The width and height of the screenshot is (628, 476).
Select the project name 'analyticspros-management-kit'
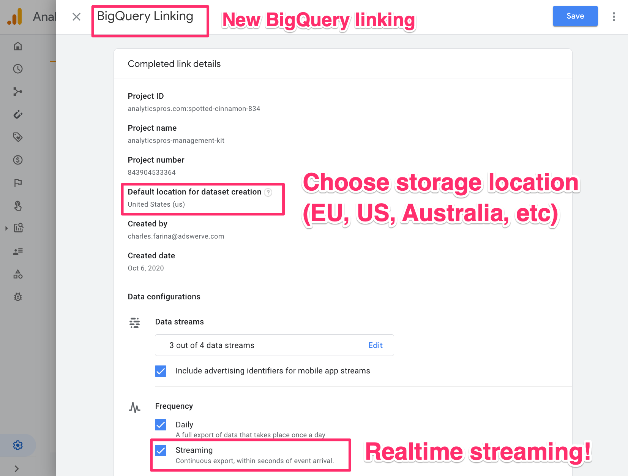176,141
